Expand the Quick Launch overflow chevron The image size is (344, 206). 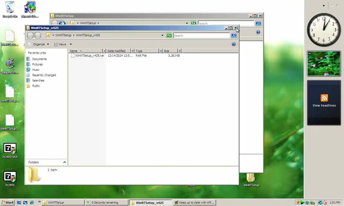click(39, 202)
